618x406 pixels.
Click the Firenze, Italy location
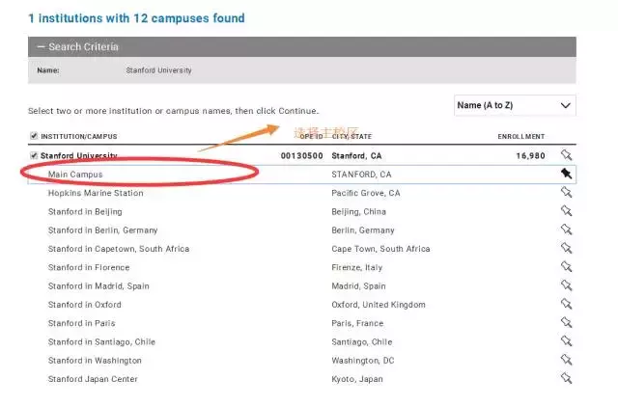[x=356, y=267]
